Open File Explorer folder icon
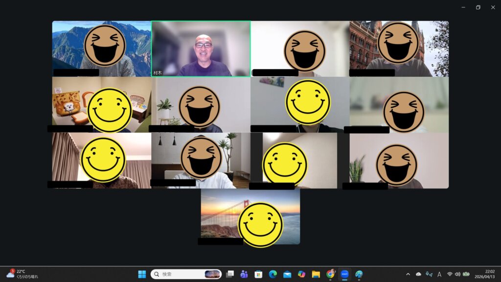 point(316,274)
